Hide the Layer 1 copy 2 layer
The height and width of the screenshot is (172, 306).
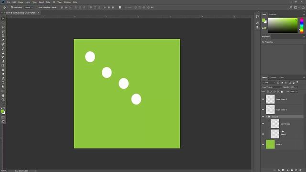[x=263, y=109]
